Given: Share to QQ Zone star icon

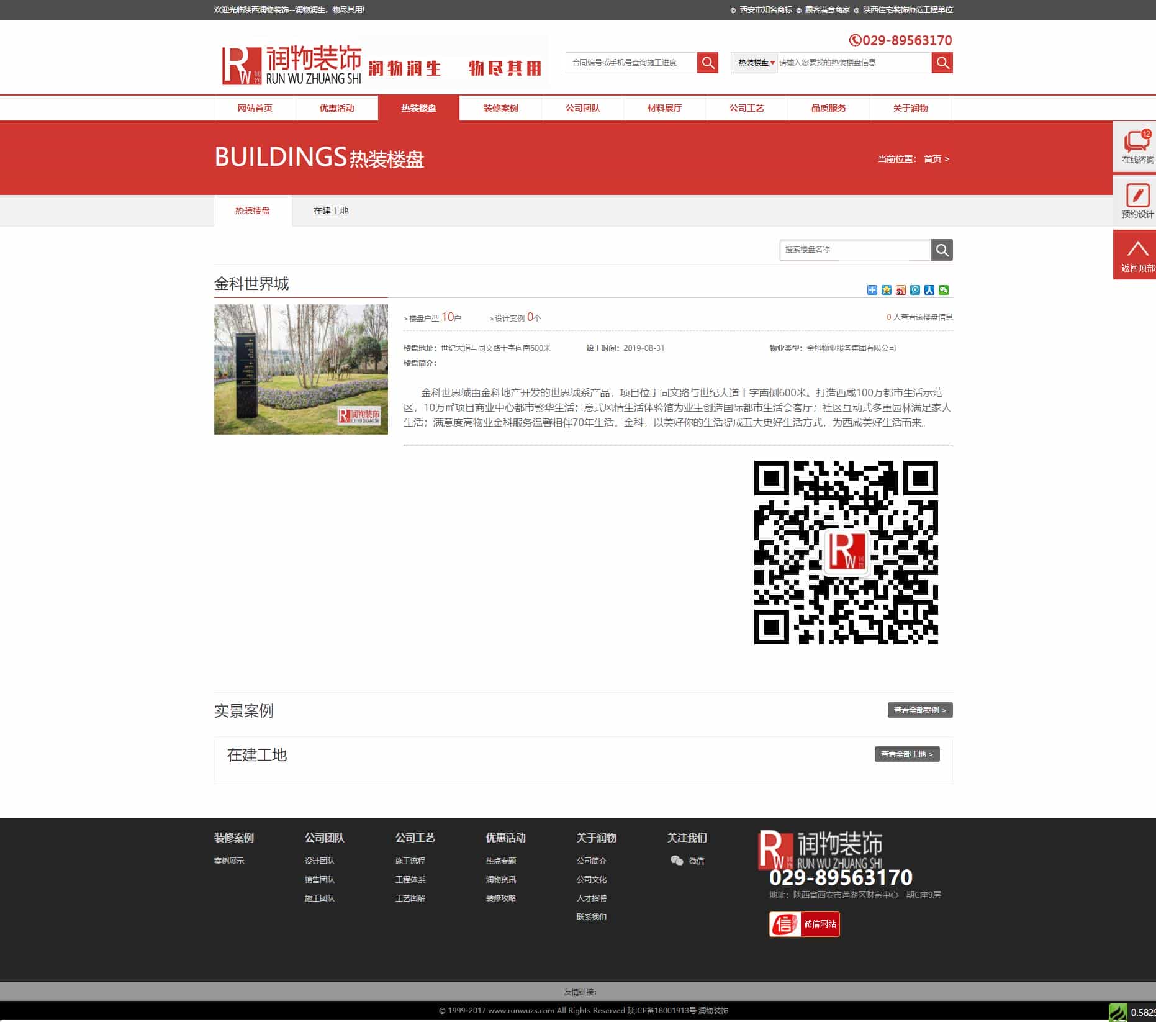Looking at the screenshot, I should [x=886, y=290].
